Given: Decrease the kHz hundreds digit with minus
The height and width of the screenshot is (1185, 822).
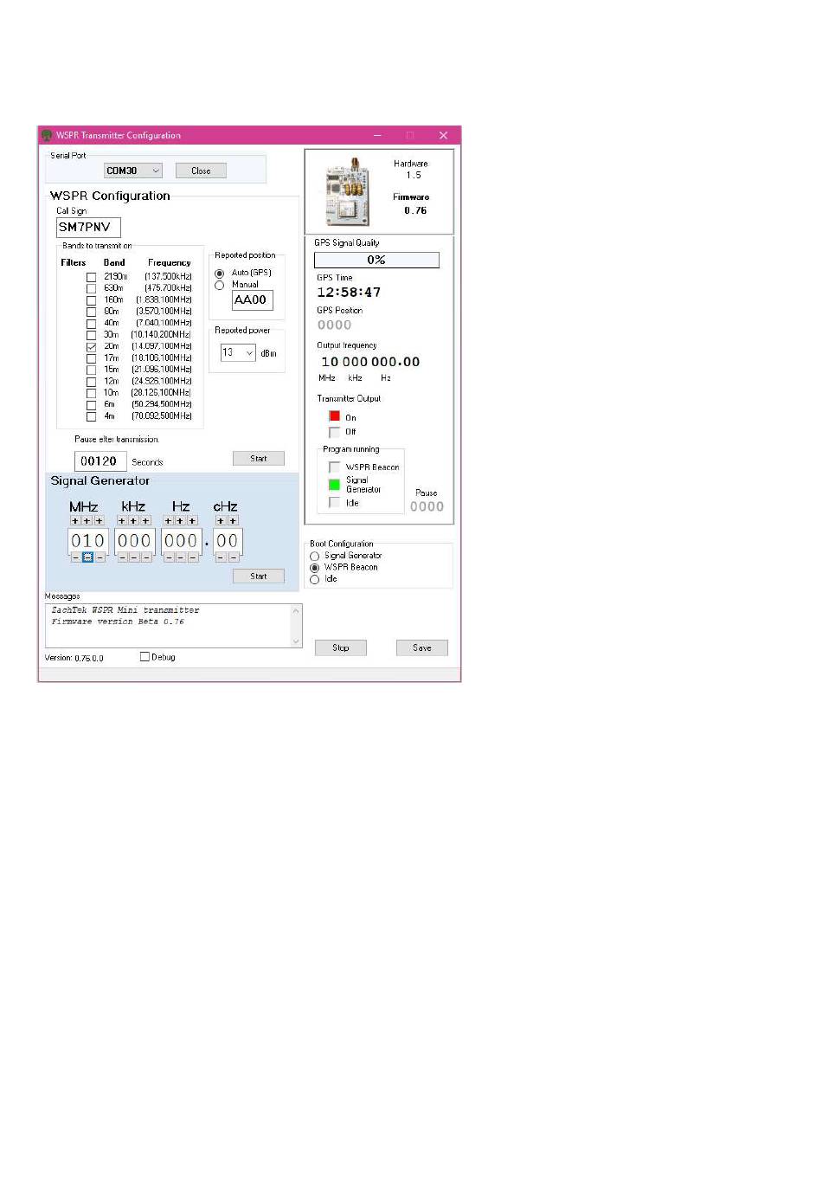Looking at the screenshot, I should click(x=122, y=558).
